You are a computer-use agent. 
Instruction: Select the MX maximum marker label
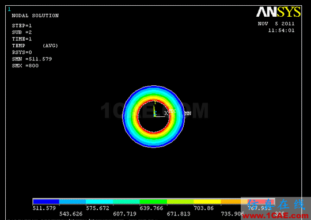(173, 111)
